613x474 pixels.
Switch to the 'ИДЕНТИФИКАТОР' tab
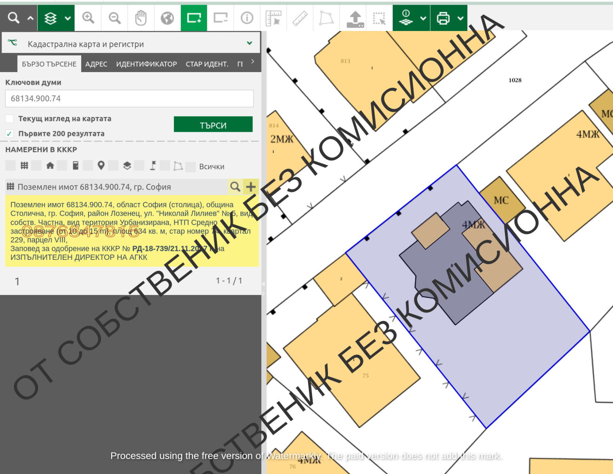tap(146, 64)
